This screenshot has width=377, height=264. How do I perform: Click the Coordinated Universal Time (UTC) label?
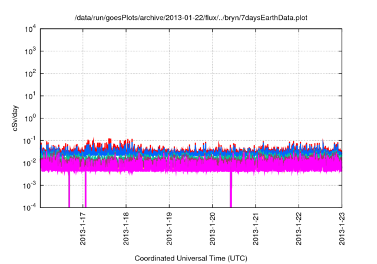[x=191, y=258]
